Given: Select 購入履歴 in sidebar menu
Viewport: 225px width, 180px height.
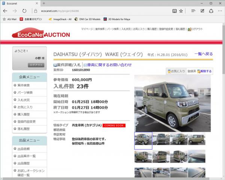Looking at the screenshot, I should coord(30,115).
